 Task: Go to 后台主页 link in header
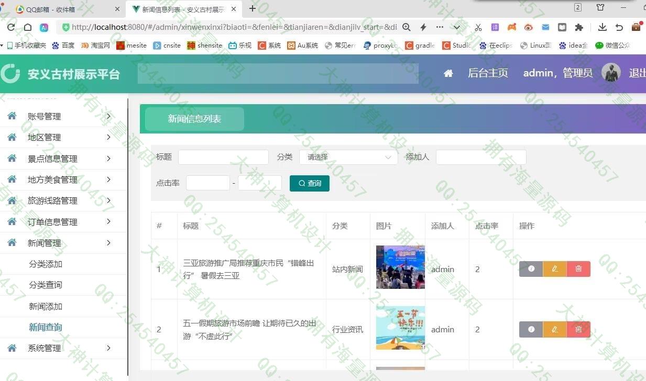point(488,73)
